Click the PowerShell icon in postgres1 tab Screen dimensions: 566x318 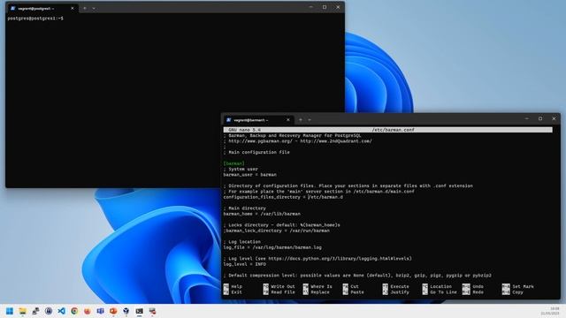pyautogui.click(x=13, y=8)
